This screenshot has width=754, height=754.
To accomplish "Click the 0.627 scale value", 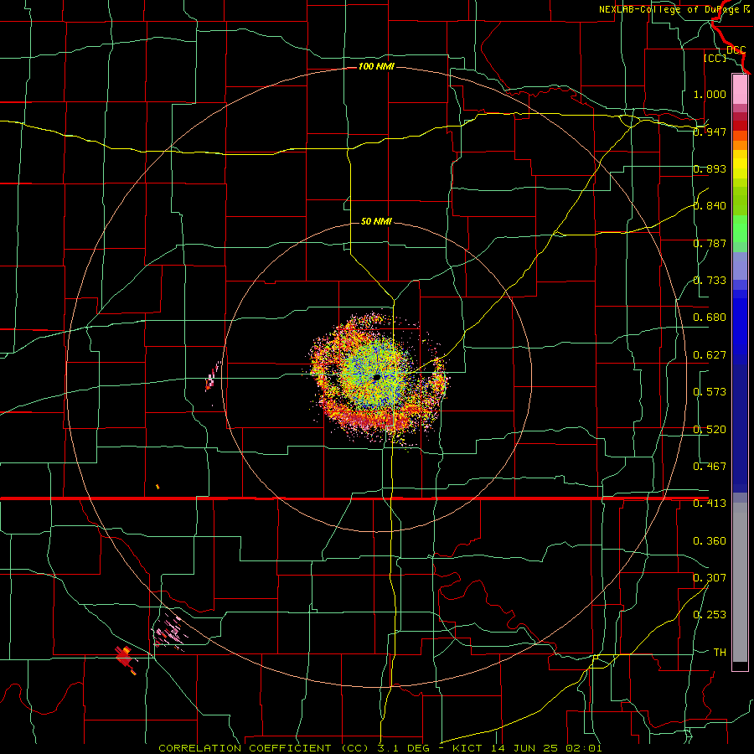I will 710,355.
